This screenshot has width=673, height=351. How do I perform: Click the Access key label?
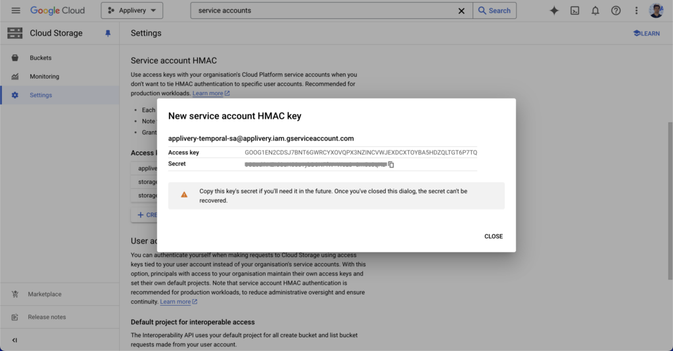(x=184, y=153)
